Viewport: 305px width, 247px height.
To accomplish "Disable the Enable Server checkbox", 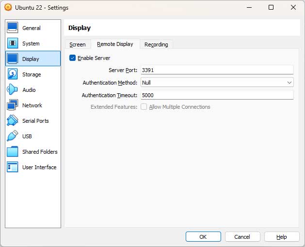I will point(72,58).
